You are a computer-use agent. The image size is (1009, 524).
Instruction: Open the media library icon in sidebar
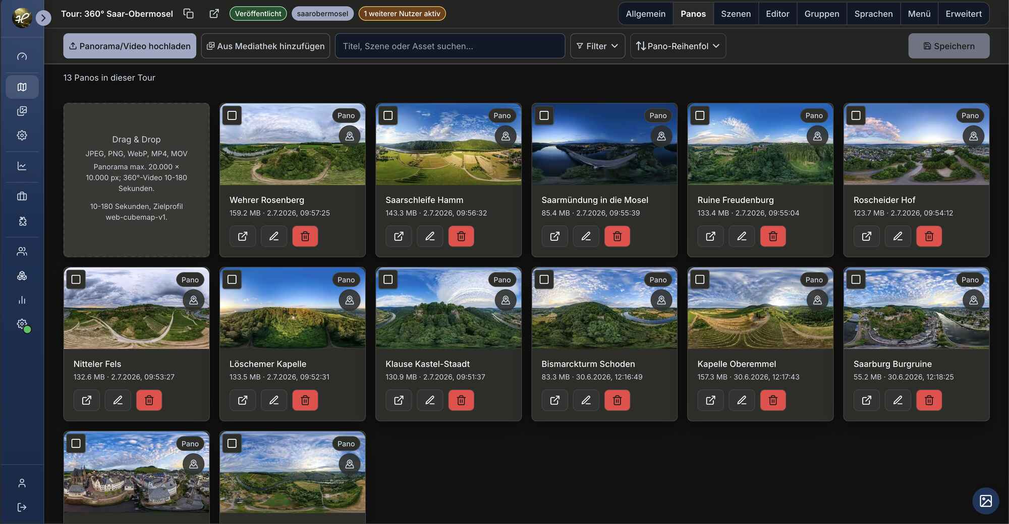pos(22,111)
